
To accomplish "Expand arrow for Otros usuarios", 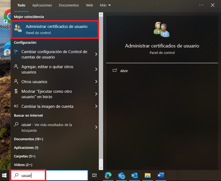I will click(x=96, y=81).
